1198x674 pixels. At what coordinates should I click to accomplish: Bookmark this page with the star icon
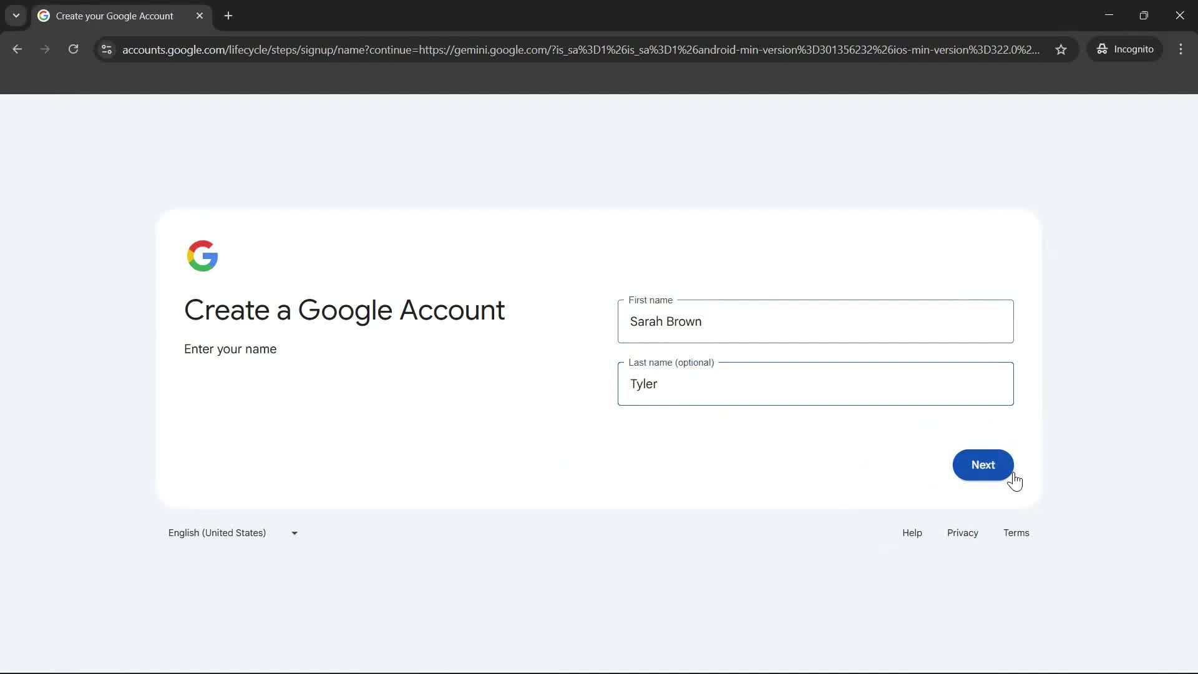1061,50
